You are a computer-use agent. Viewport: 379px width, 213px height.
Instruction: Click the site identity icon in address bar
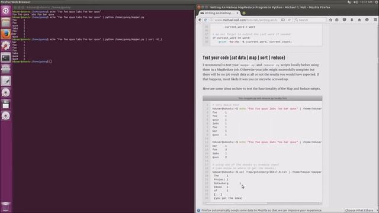211,20
